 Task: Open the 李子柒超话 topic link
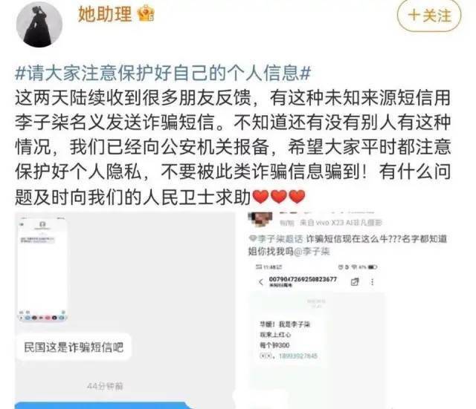click(276, 239)
